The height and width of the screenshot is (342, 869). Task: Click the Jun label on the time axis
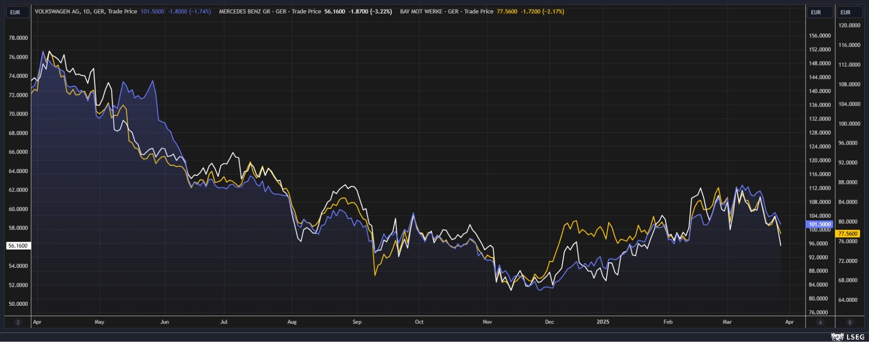click(x=165, y=322)
